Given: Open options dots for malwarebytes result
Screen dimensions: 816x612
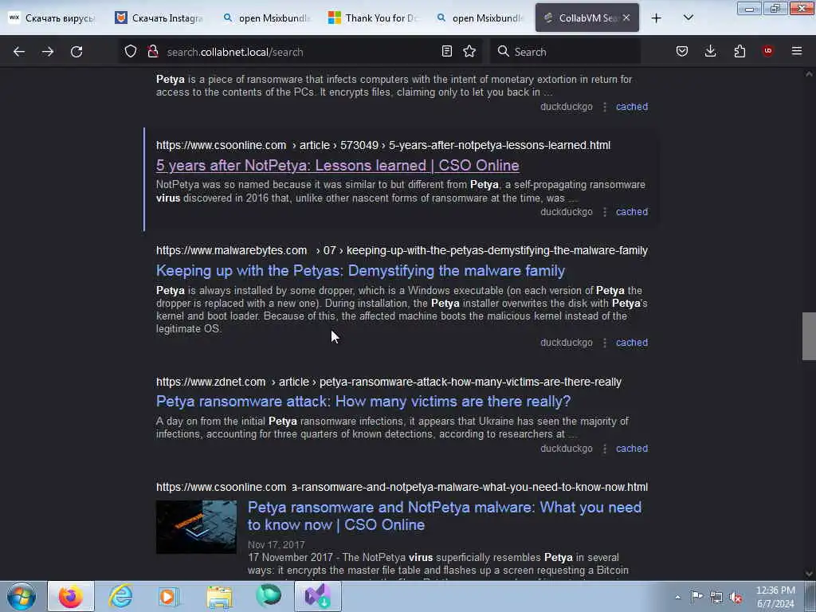Looking at the screenshot, I should click(605, 343).
